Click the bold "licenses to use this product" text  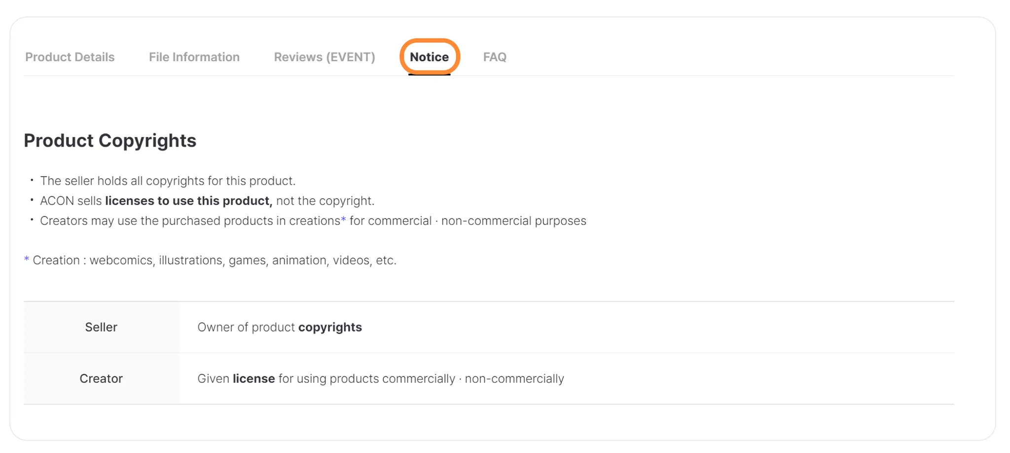click(x=188, y=201)
